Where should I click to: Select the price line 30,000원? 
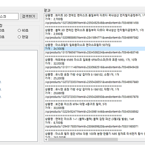coord(55,108)
